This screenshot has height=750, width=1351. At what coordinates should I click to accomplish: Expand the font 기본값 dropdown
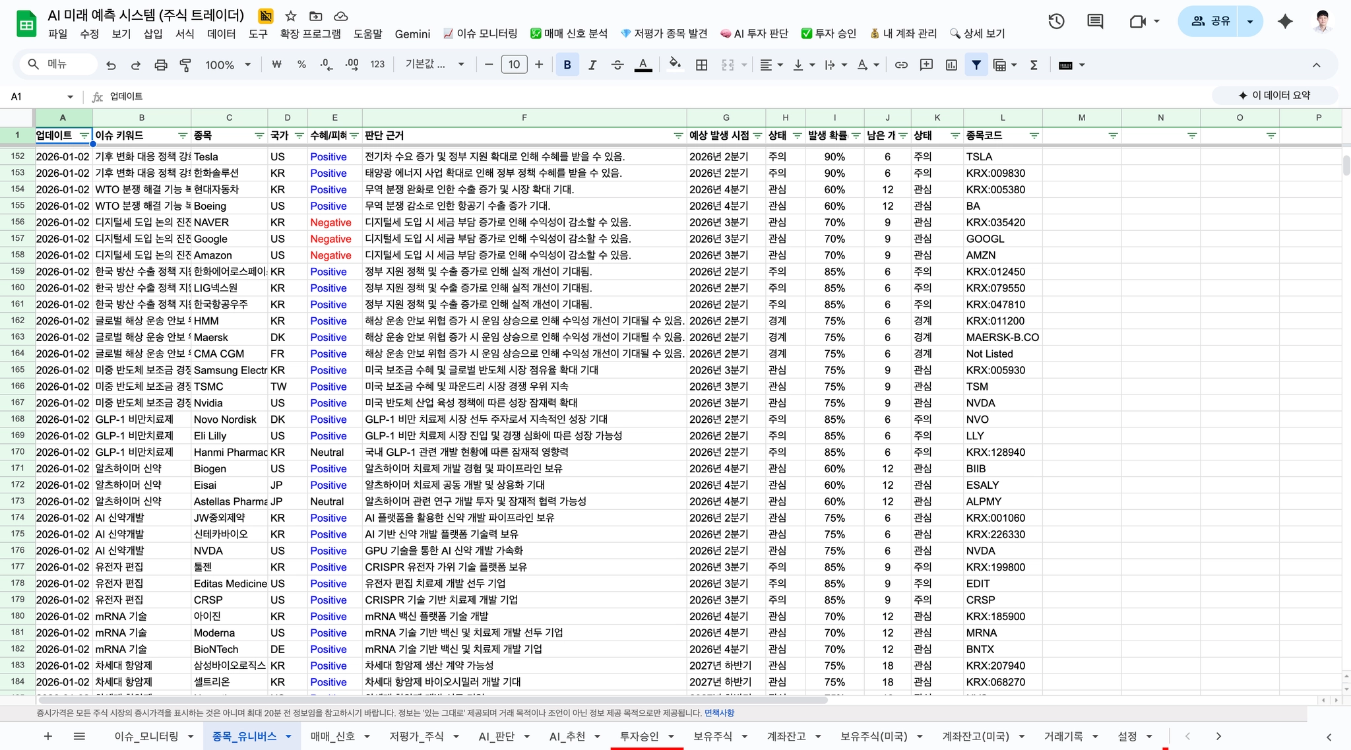pos(435,65)
